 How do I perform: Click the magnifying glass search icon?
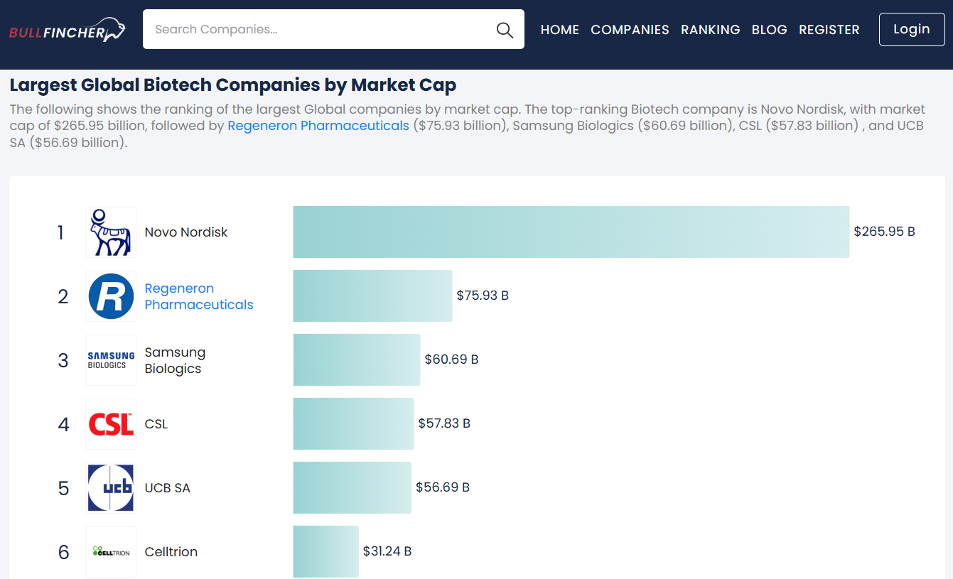click(505, 30)
